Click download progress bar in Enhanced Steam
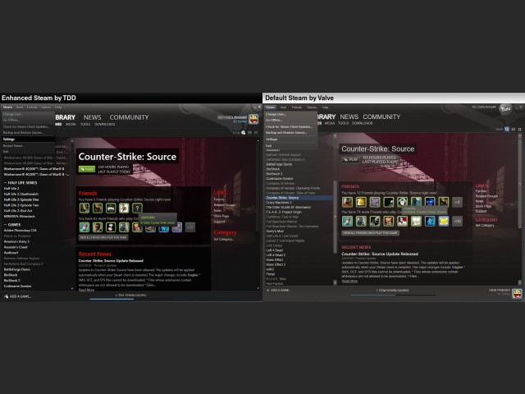 (131, 299)
